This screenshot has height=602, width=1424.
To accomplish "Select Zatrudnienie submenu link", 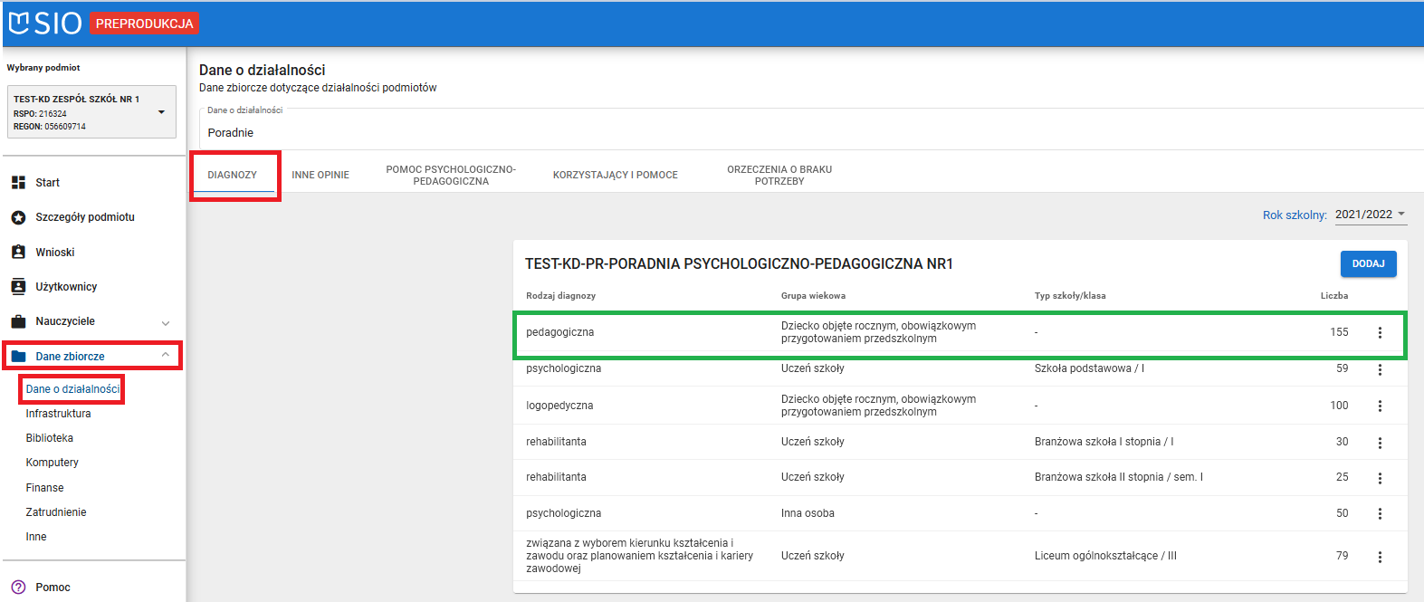I will coord(56,512).
